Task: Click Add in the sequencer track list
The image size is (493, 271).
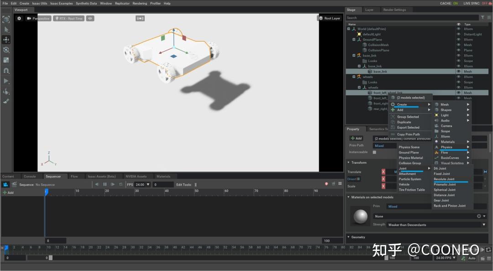Action: [8, 193]
